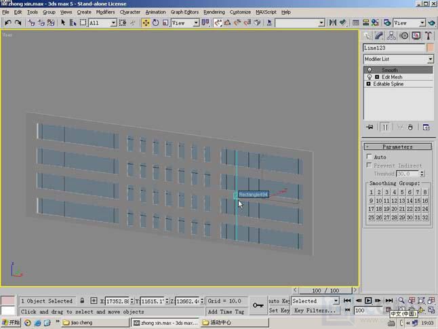
Task: Click the X coordinate input field
Action: pos(117,301)
